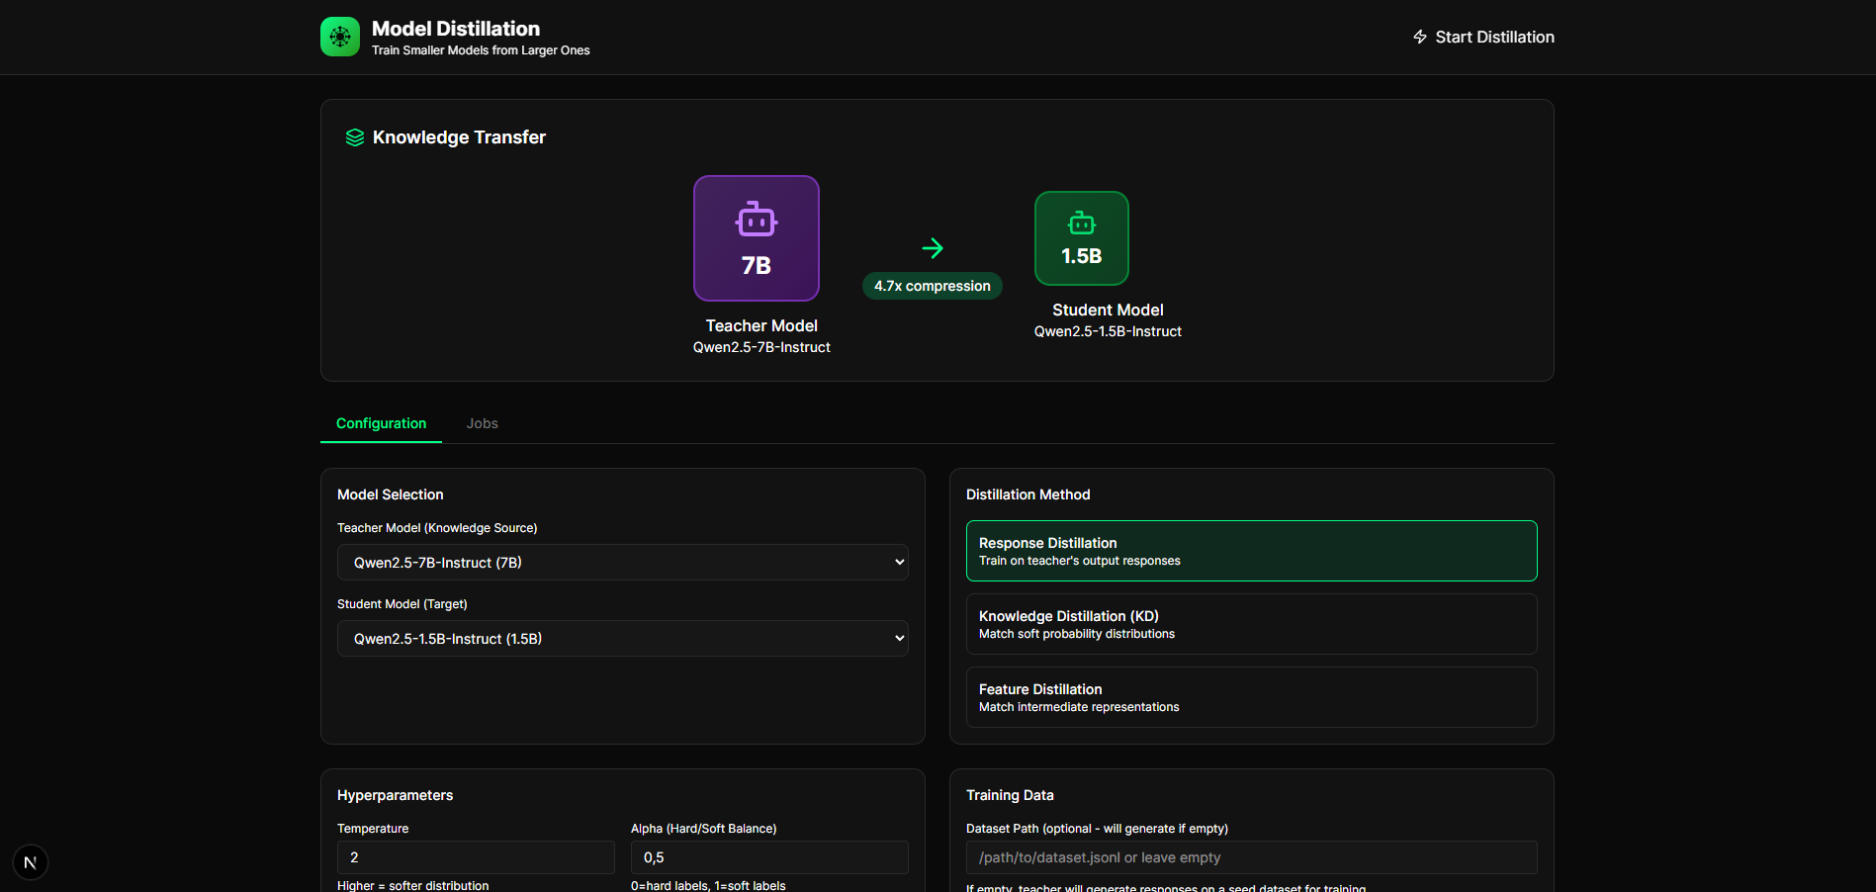The image size is (1876, 892).
Task: Click the purple 7B teacher model tile
Action: click(757, 238)
